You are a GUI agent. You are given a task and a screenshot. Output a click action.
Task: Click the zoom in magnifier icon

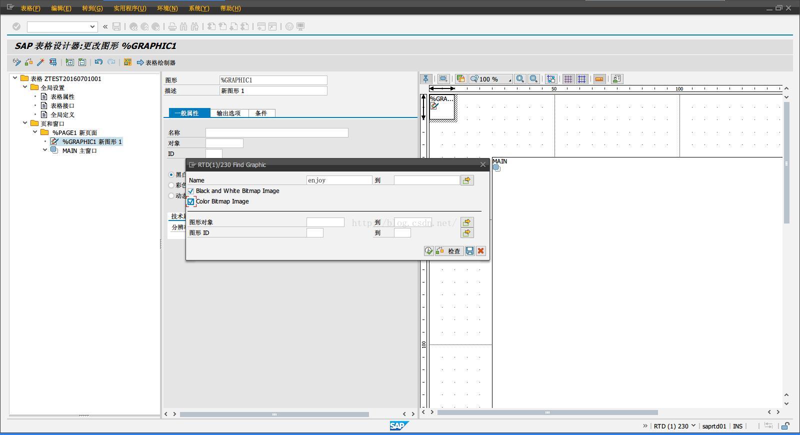click(520, 79)
